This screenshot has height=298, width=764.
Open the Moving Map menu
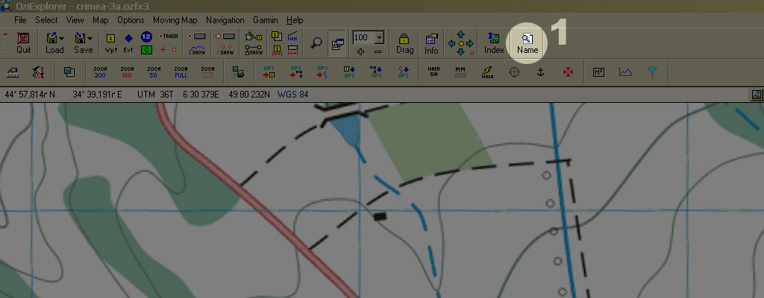[x=175, y=20]
